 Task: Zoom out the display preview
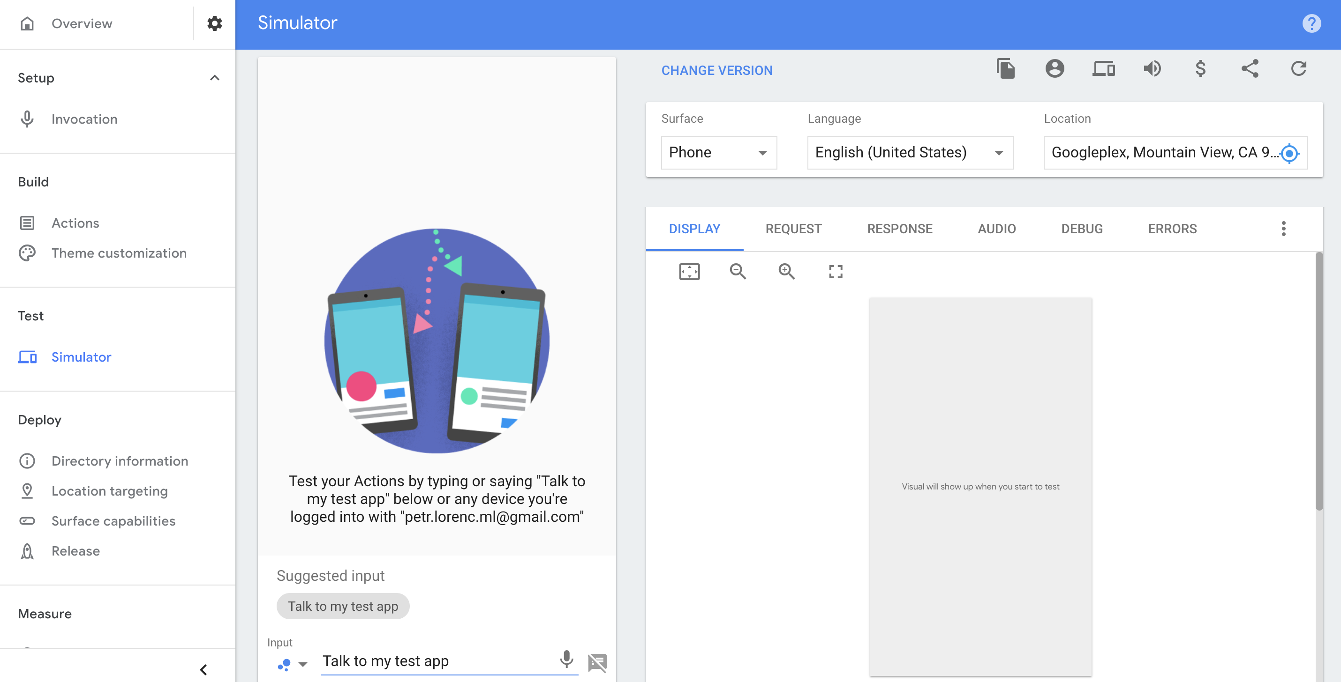[738, 272]
